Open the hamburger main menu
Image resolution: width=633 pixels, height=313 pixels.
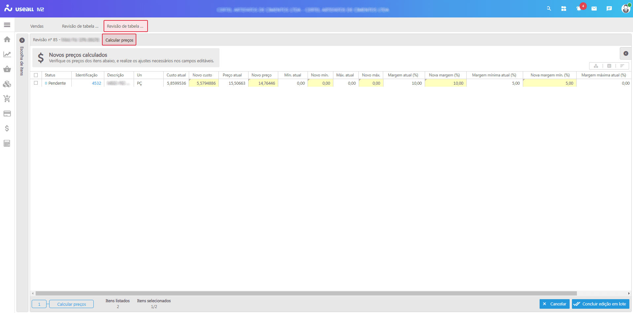point(7,25)
